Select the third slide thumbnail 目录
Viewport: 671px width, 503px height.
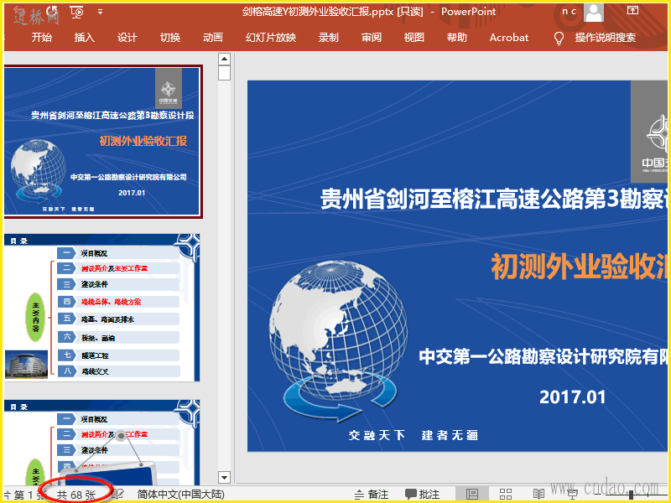point(101,443)
